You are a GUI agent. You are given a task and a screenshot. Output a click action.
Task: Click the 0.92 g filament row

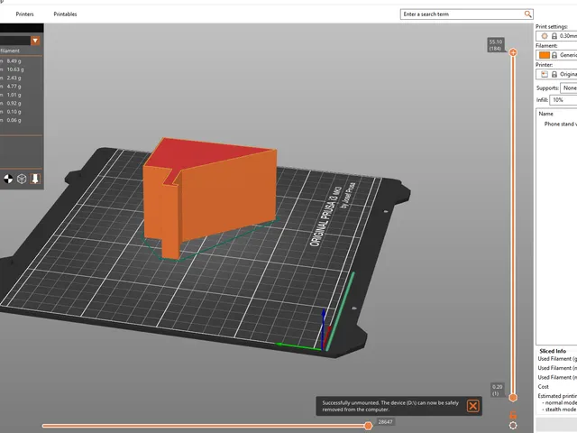click(21, 104)
